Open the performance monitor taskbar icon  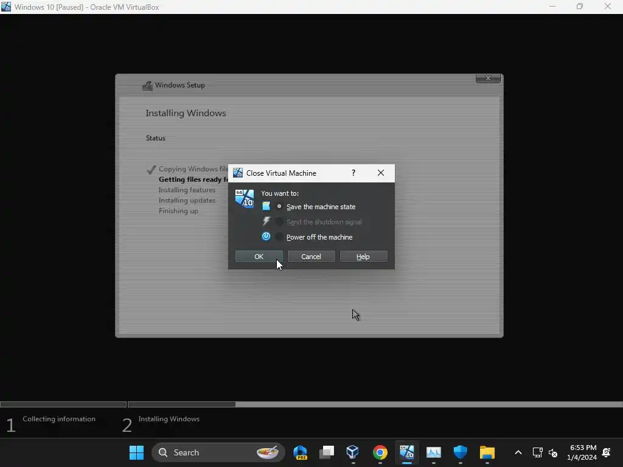(433, 452)
